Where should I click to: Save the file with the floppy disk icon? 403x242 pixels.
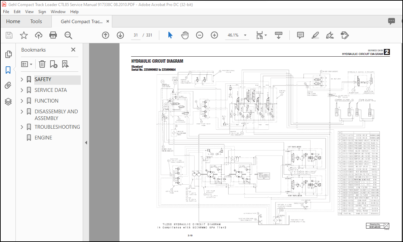pyautogui.click(x=9, y=35)
